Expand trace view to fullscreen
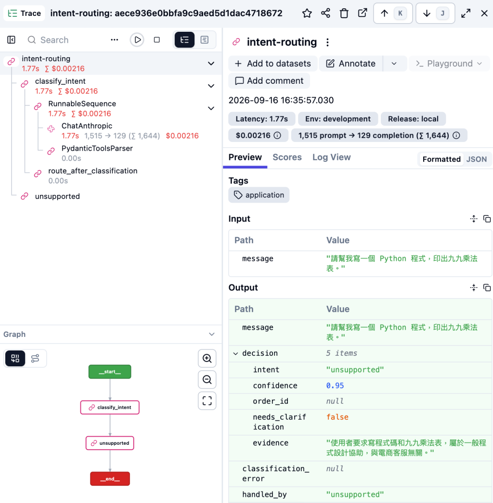The width and height of the screenshot is (493, 503). [x=466, y=13]
